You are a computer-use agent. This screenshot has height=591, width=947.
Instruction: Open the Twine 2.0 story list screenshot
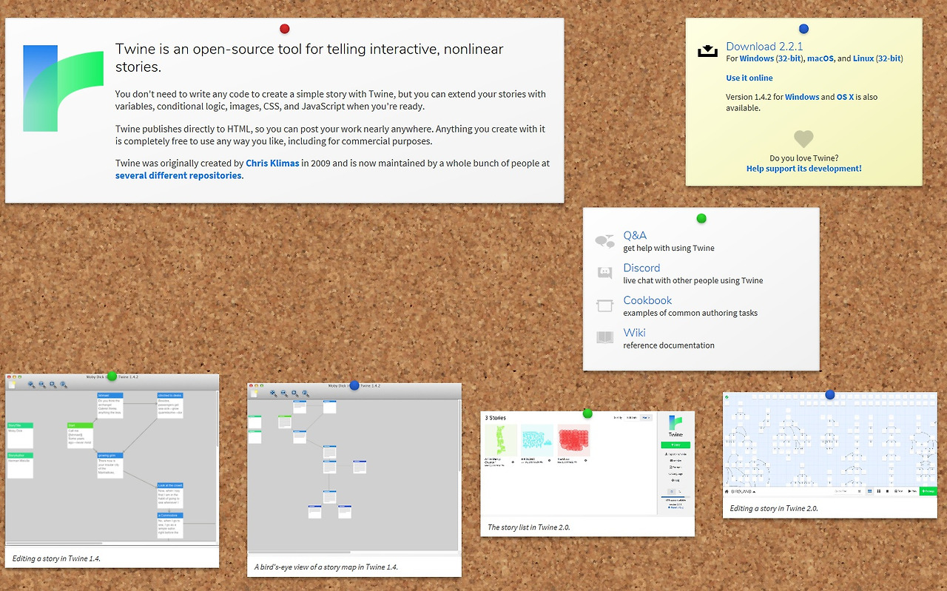click(587, 464)
